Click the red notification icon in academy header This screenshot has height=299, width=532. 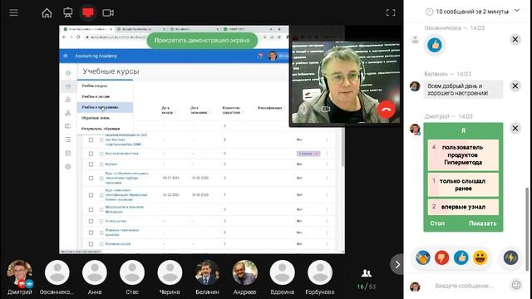click(x=260, y=56)
